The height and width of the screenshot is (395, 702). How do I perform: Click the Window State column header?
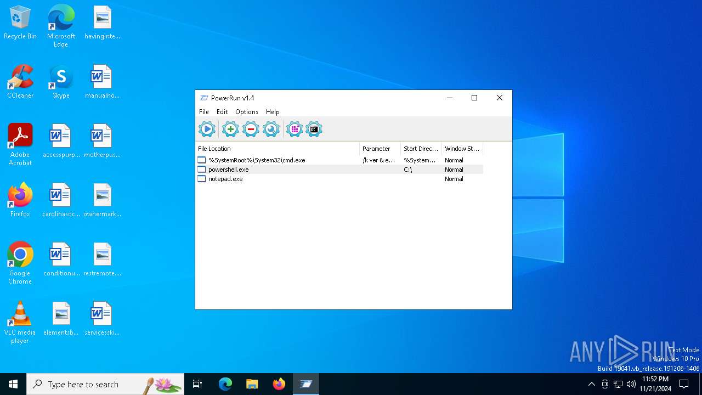pyautogui.click(x=462, y=149)
